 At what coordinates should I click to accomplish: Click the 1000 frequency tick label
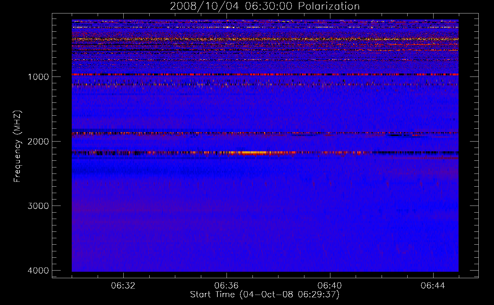pyautogui.click(x=38, y=77)
